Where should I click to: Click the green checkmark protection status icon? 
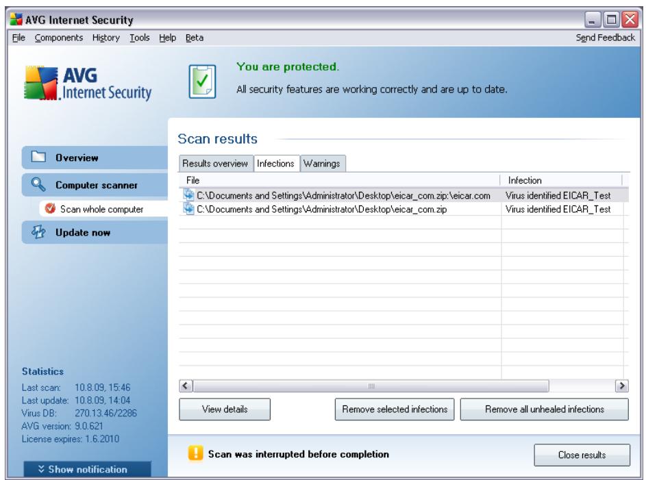202,81
